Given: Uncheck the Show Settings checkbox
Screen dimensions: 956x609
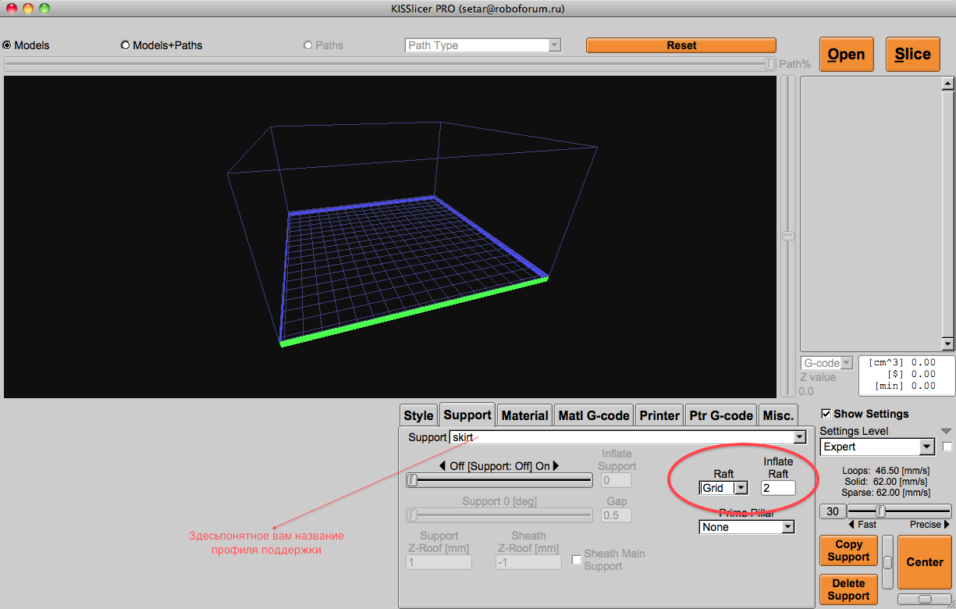Looking at the screenshot, I should (826, 414).
